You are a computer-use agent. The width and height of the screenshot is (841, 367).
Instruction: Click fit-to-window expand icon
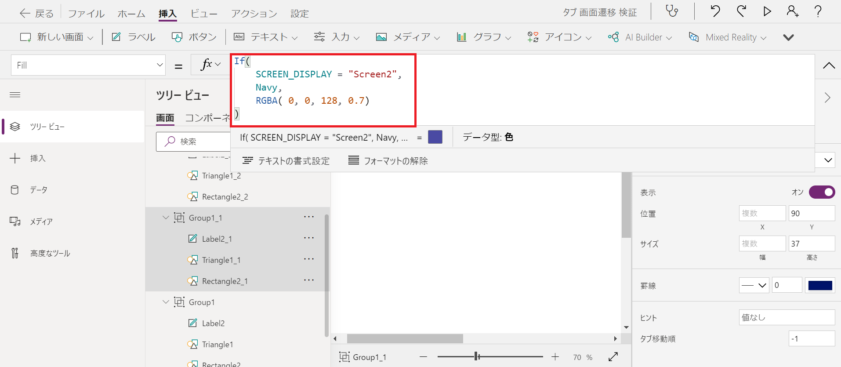point(613,357)
